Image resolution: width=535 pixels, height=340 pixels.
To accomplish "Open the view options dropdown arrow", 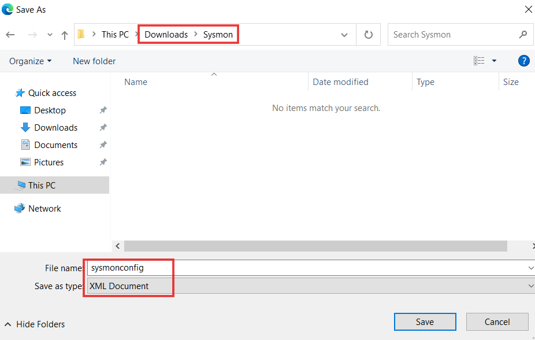I will click(494, 61).
